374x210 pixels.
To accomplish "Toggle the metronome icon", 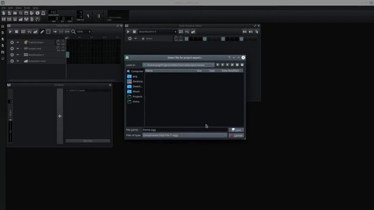I will tap(43, 13).
